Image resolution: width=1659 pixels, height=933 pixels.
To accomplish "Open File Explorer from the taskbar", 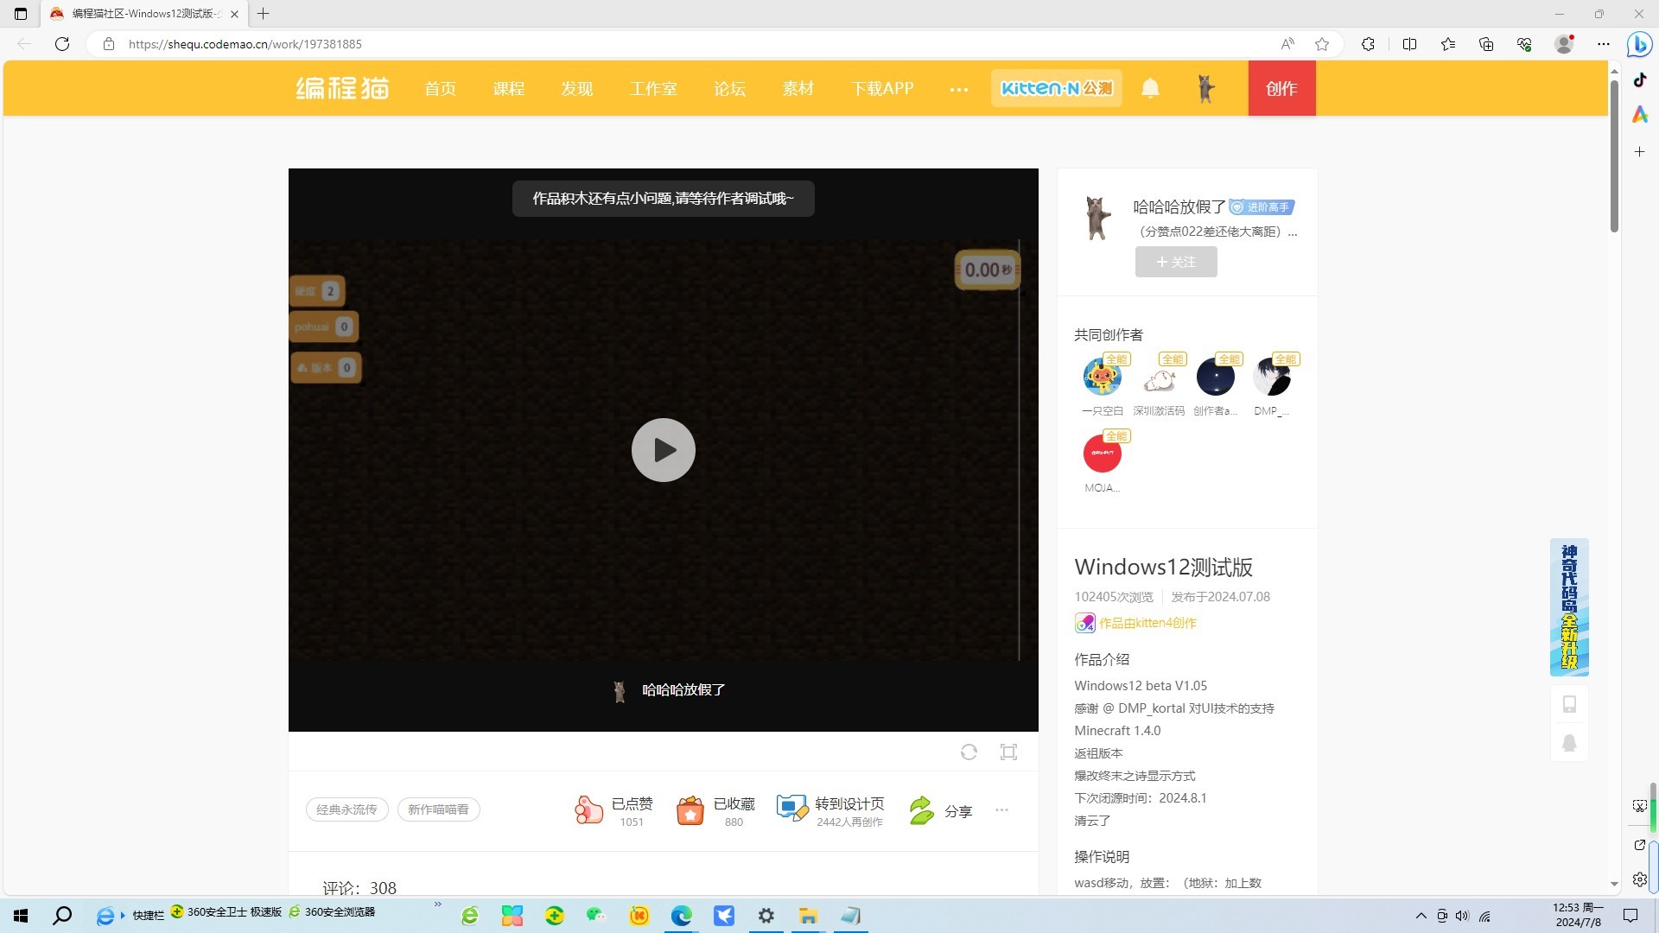I will click(x=808, y=916).
